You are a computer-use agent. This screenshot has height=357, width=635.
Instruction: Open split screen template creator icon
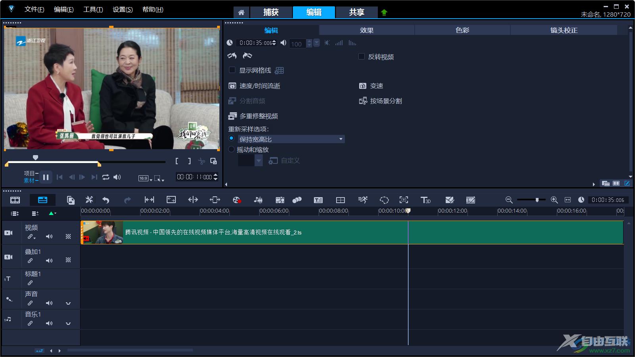[341, 200]
